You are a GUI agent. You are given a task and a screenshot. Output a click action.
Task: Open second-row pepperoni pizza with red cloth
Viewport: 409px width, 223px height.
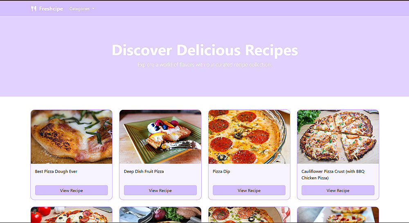pos(249,215)
